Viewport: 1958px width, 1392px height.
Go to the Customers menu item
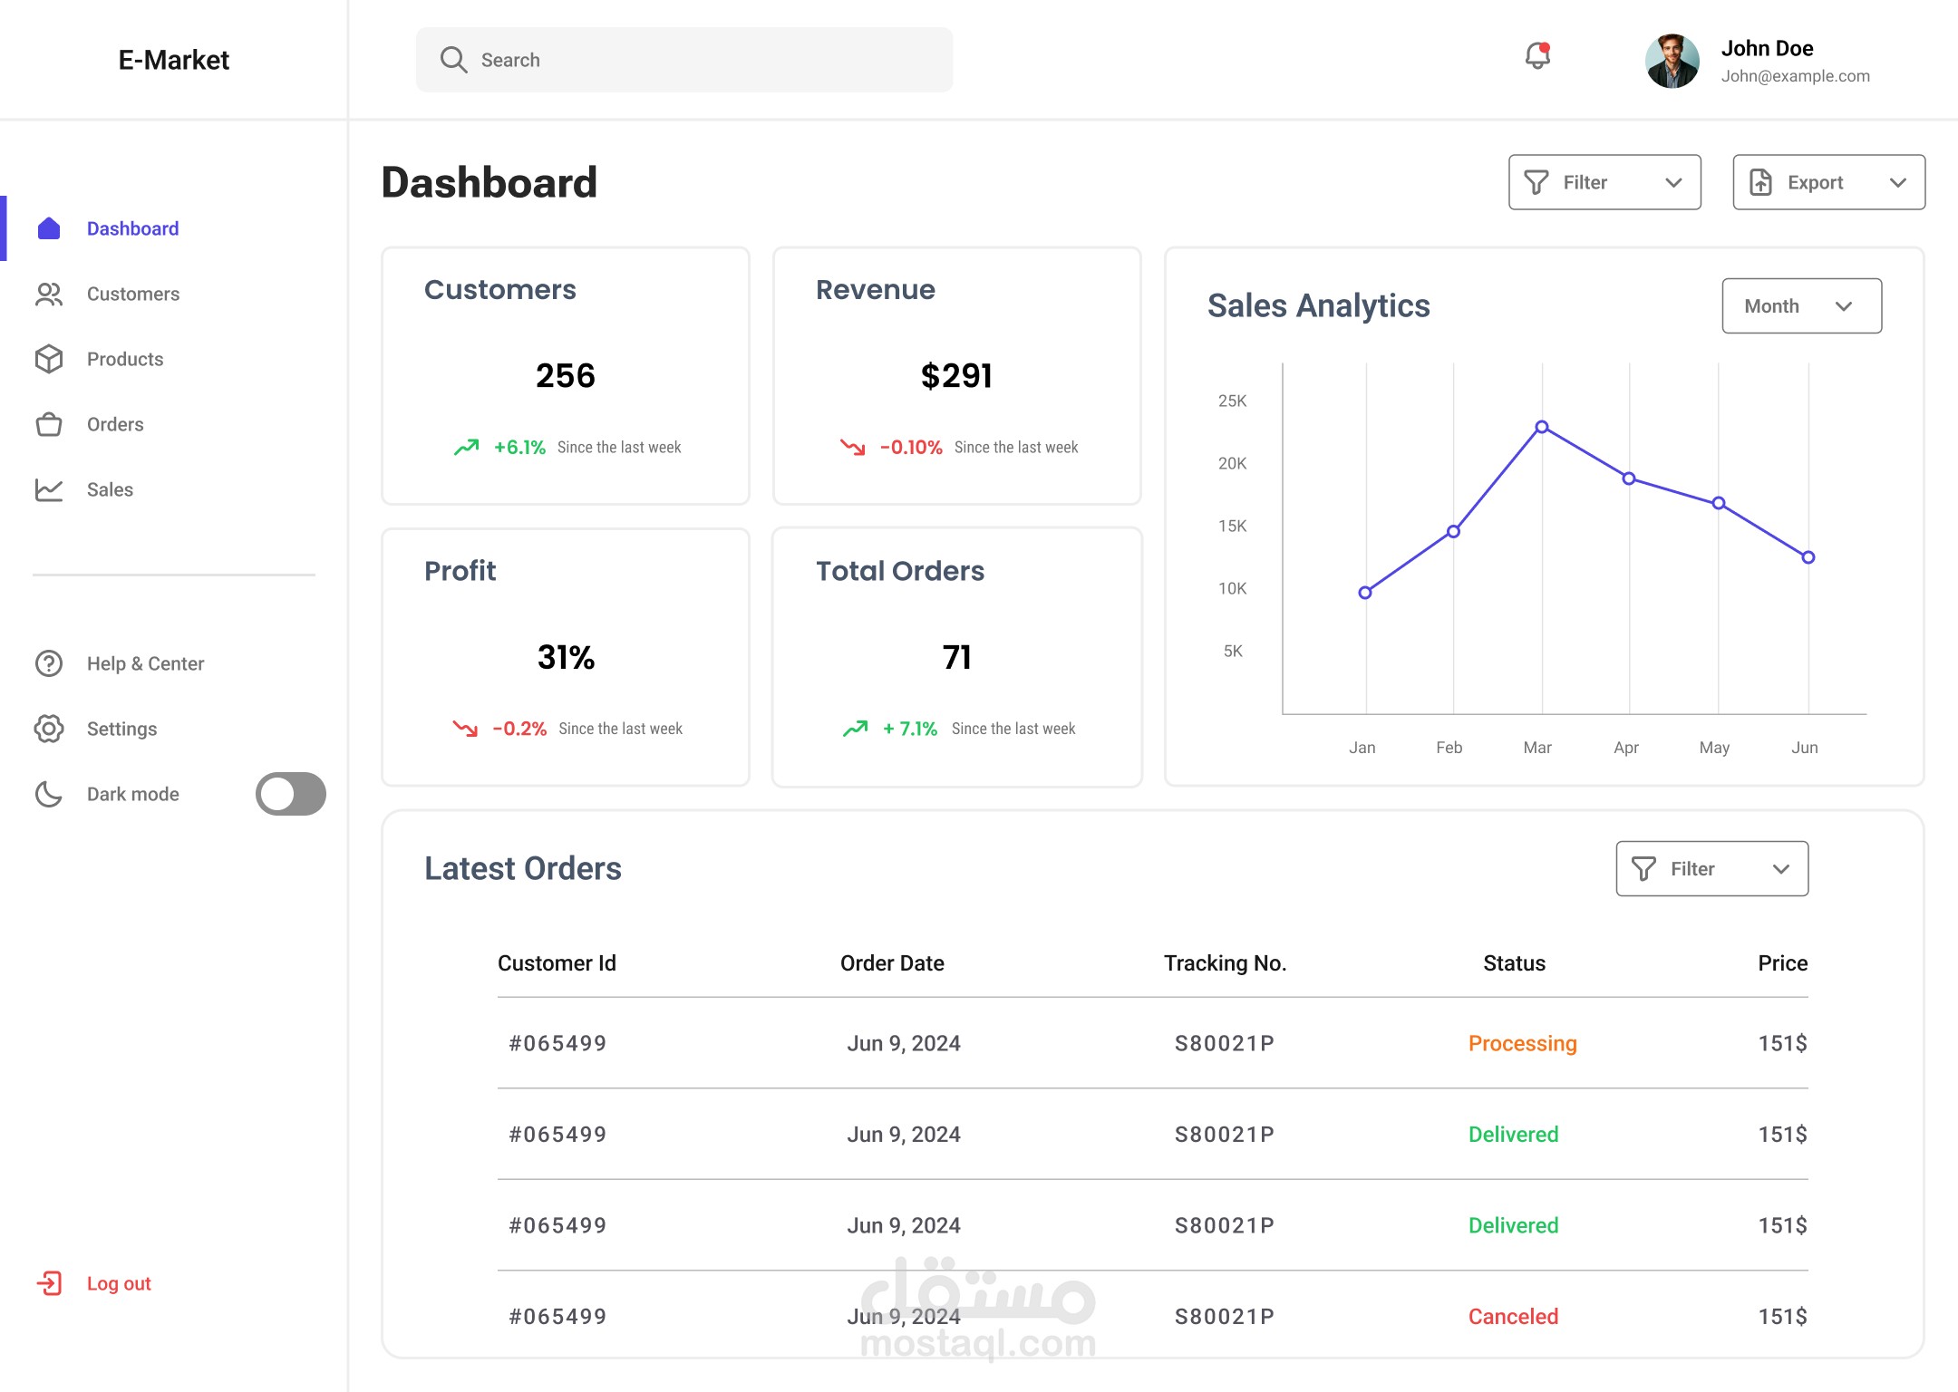[133, 294]
